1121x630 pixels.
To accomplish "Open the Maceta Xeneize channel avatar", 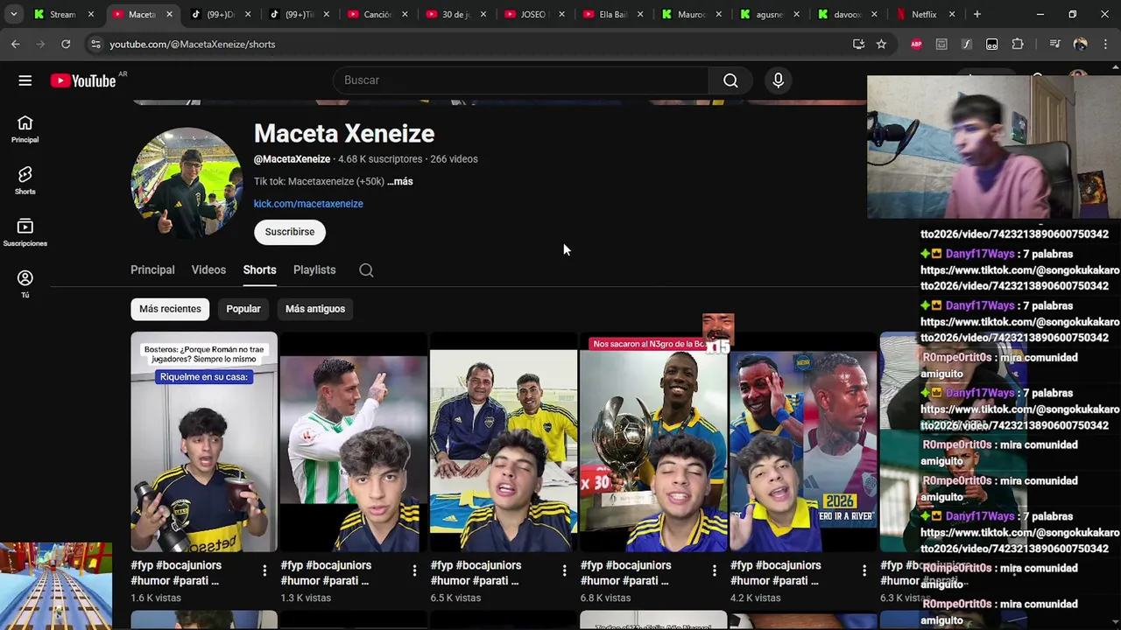I will pos(187,183).
